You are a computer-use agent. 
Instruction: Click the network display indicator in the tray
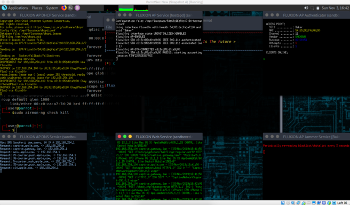312,8
